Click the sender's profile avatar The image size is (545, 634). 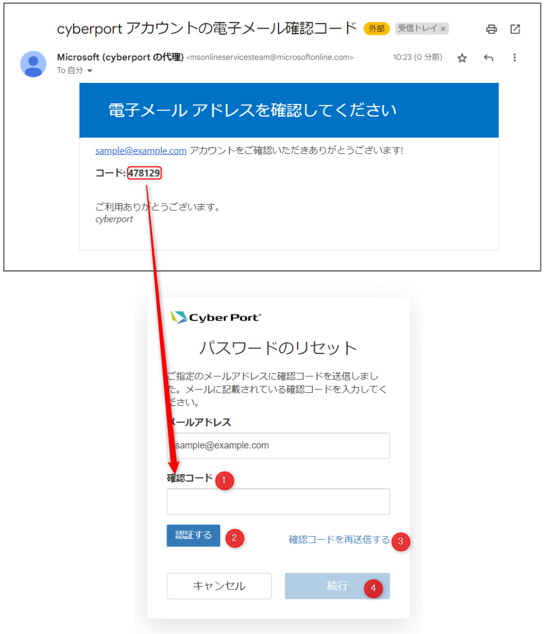pyautogui.click(x=33, y=64)
